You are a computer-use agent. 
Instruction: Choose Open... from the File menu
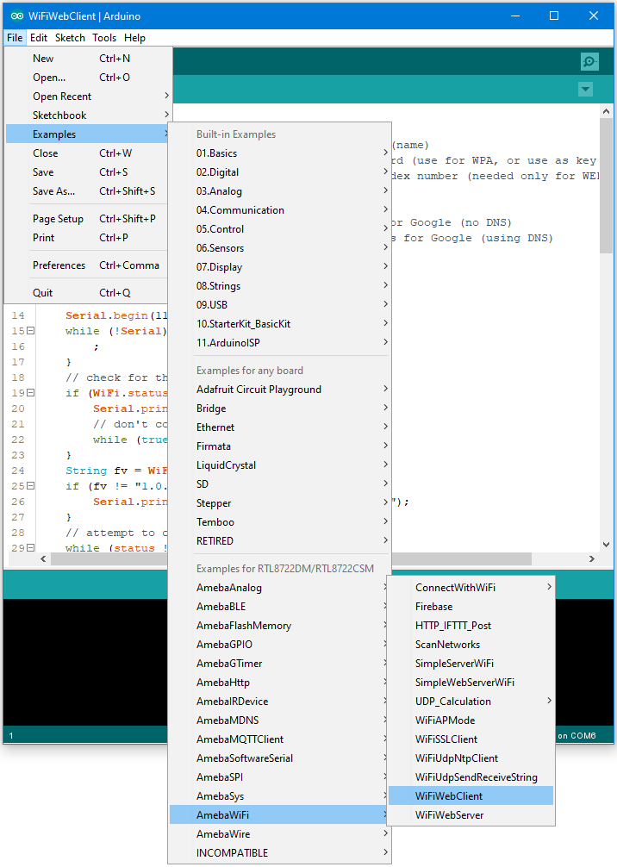(87, 78)
